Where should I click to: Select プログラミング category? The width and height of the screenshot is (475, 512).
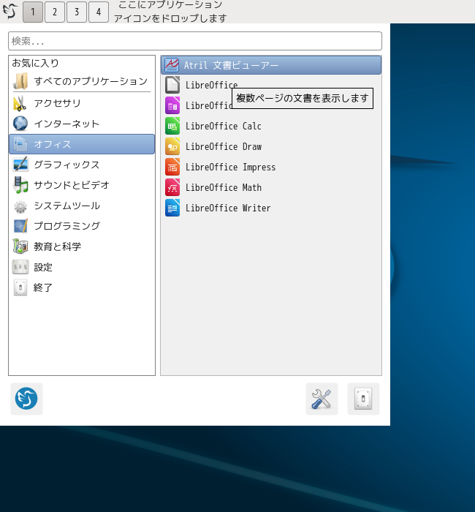pos(82,226)
